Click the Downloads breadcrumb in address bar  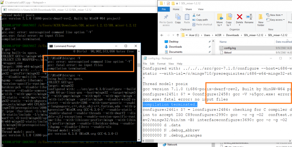(x=232, y=35)
